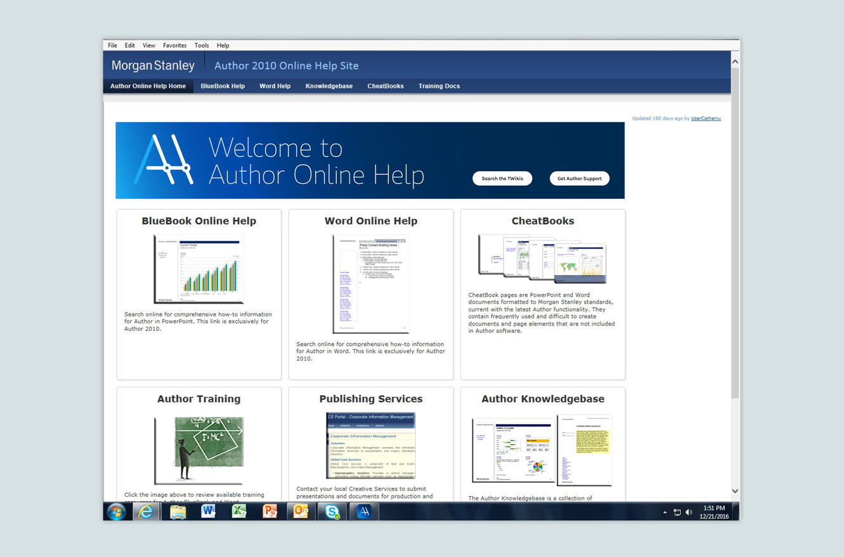Click the vertical scrollbar thumb
Viewport: 844px width, 557px height.
pyautogui.click(x=735, y=233)
